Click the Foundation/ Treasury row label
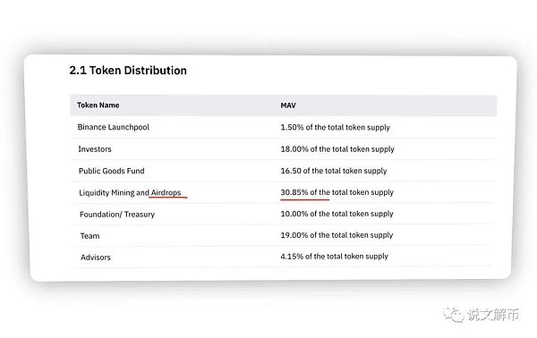The image size is (537, 338). [x=117, y=215]
